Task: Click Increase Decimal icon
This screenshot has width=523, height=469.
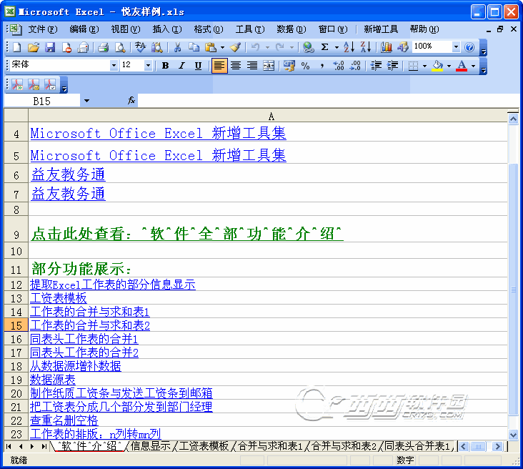Action: tap(339, 66)
